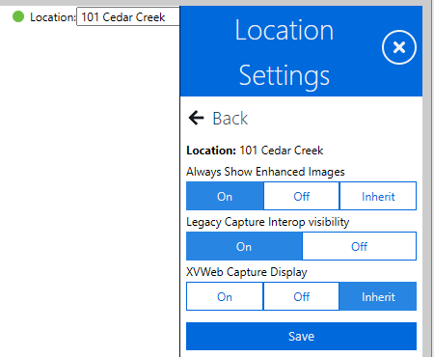Go back via the Back text link

click(x=231, y=119)
